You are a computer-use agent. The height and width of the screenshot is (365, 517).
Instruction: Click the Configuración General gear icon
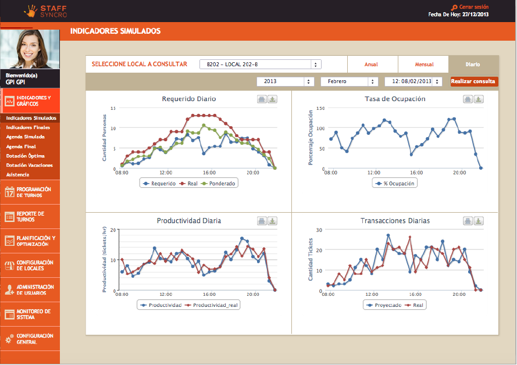9,339
